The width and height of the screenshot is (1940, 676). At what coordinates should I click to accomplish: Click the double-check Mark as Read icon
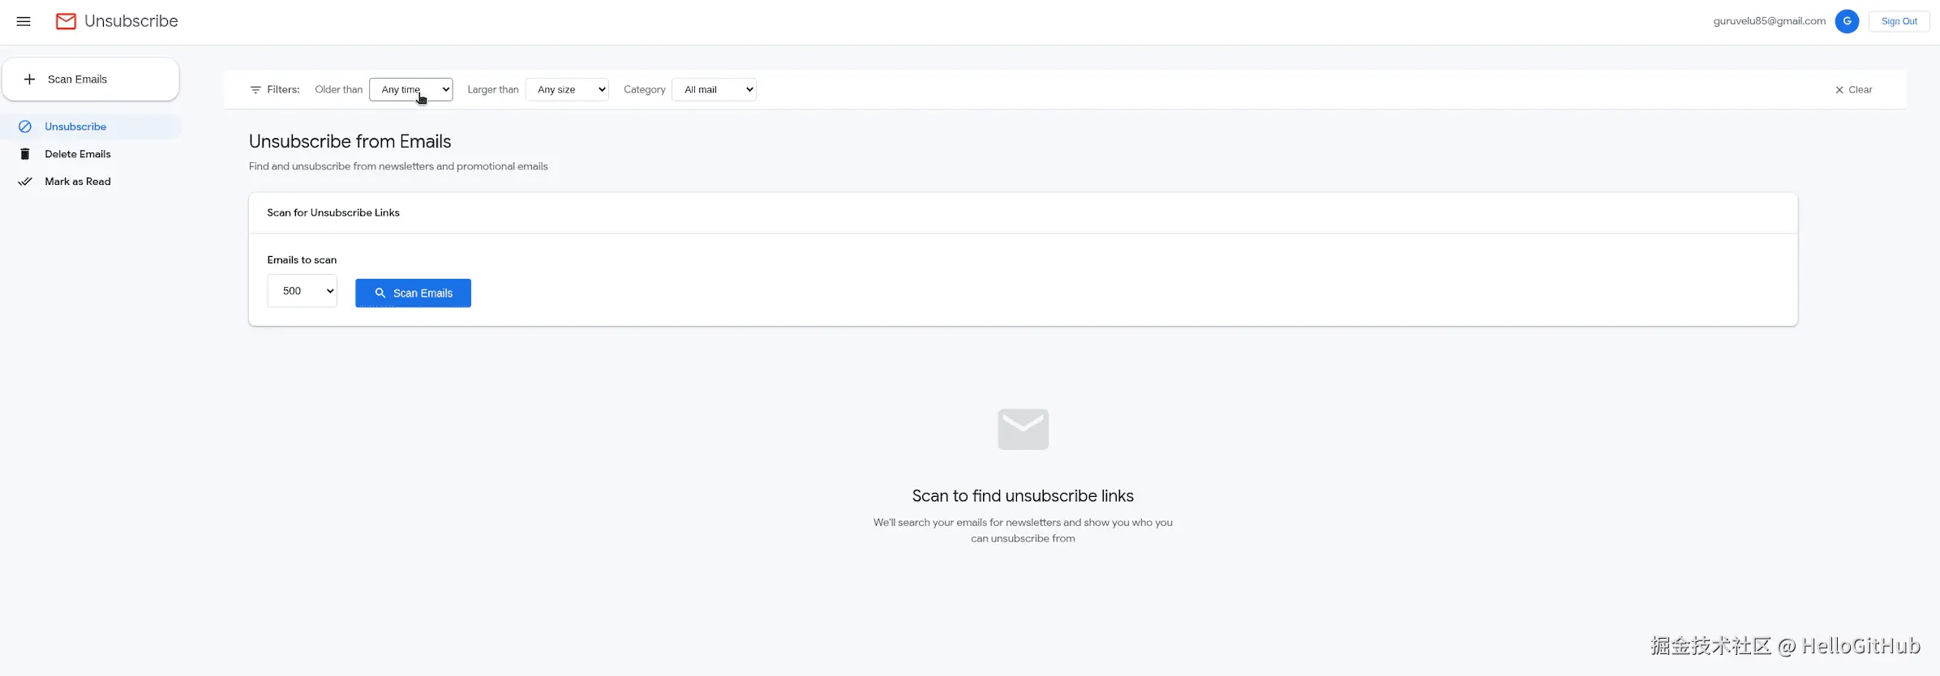25,182
